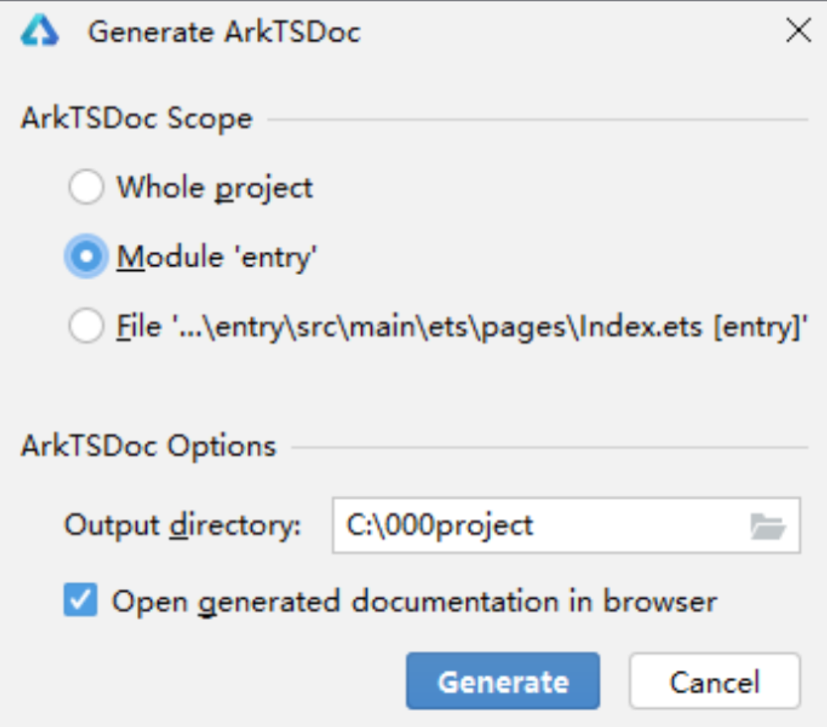
Task: Choose the Module 'entry' scope radio button
Action: tap(86, 257)
